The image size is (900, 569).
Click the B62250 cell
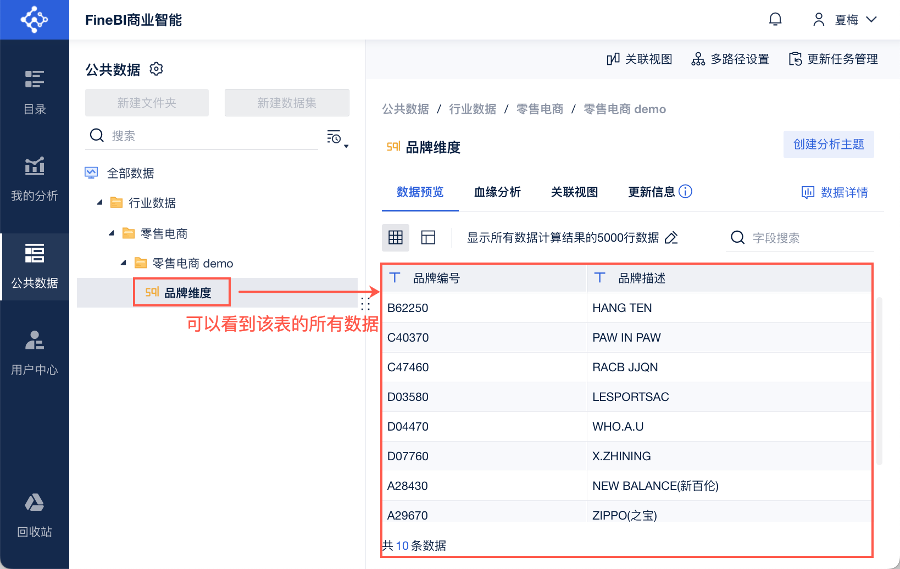(x=485, y=308)
